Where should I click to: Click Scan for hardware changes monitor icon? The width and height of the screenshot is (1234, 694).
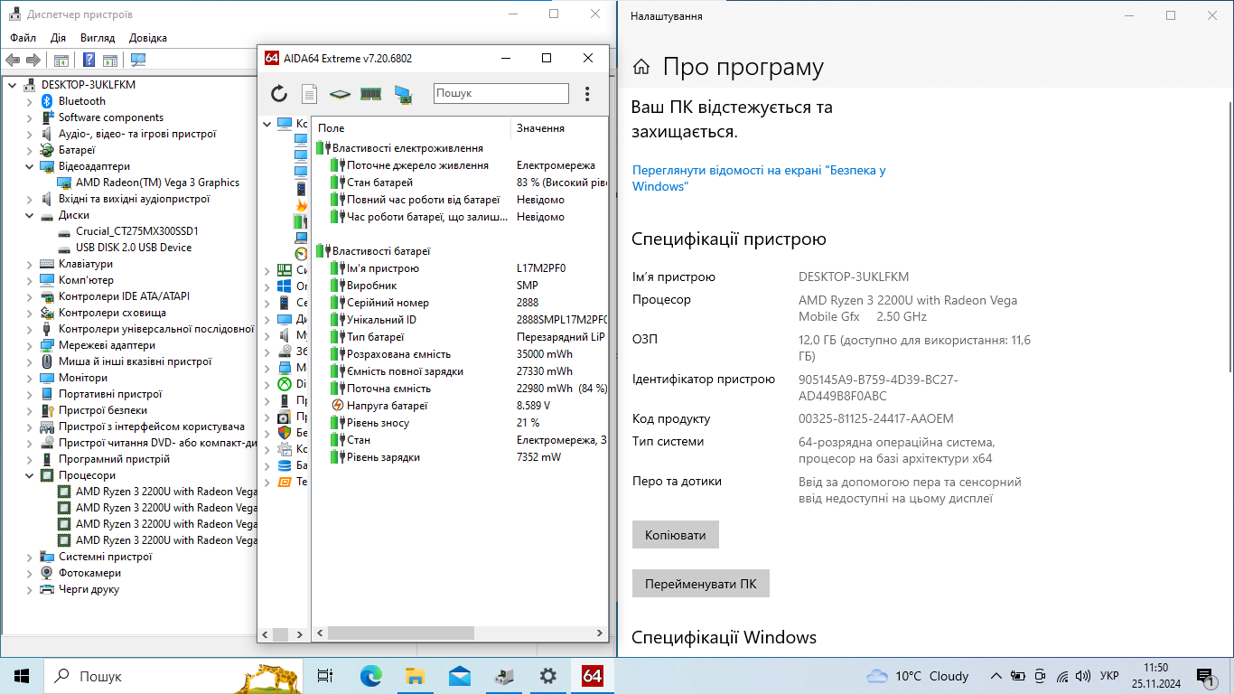137,61
